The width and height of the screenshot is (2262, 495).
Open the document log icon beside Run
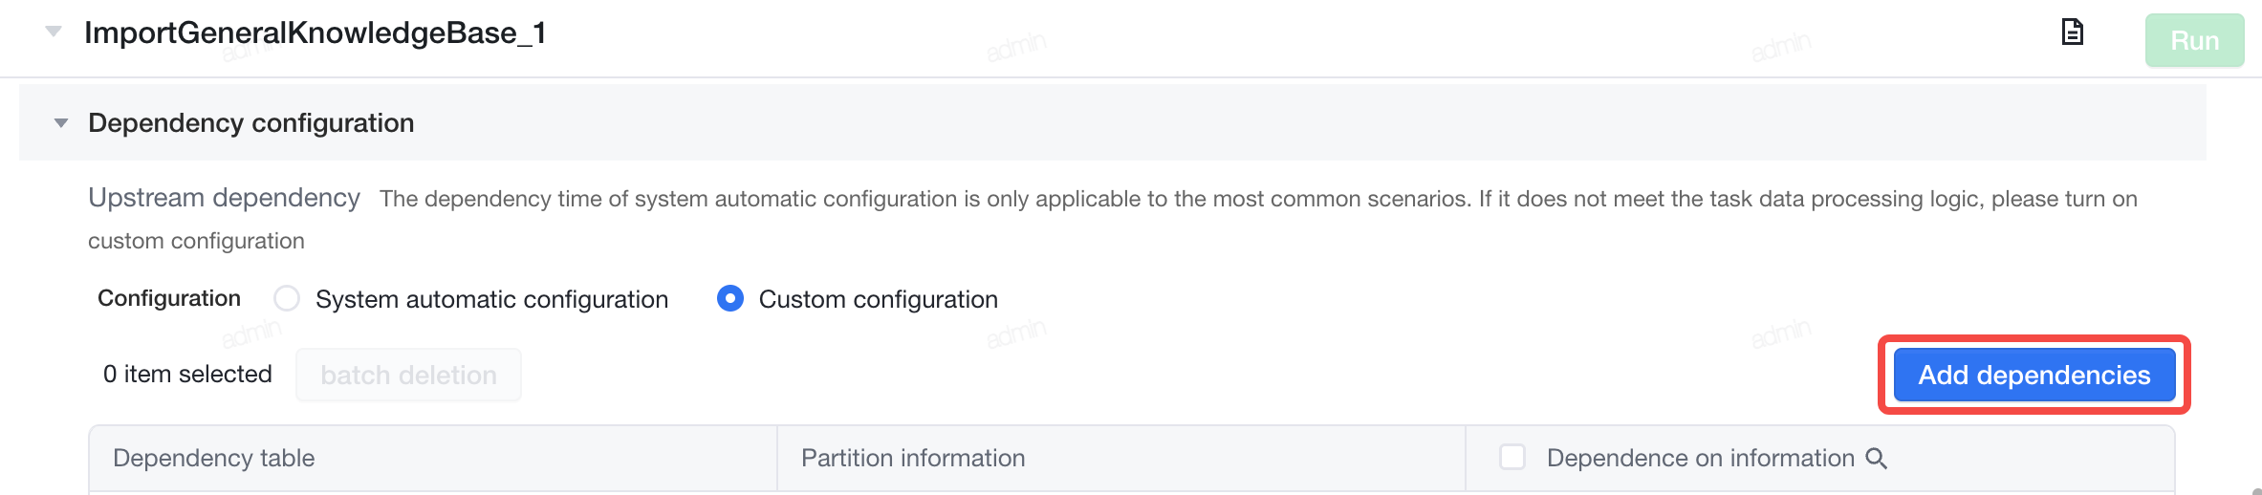click(2072, 32)
